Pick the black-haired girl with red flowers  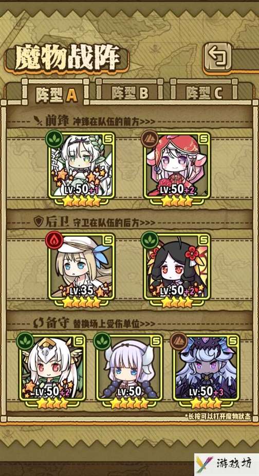tap(177, 270)
